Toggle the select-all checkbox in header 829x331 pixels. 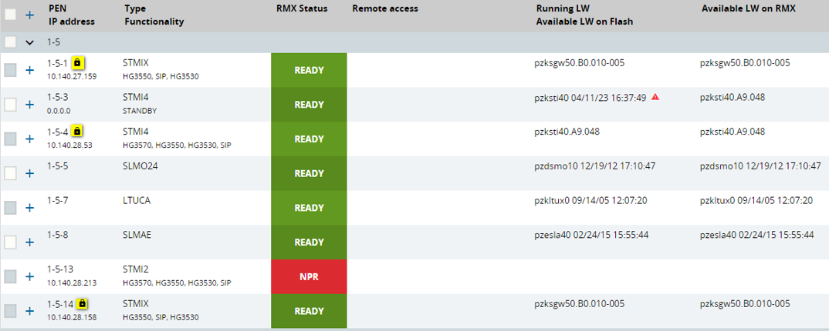click(10, 15)
